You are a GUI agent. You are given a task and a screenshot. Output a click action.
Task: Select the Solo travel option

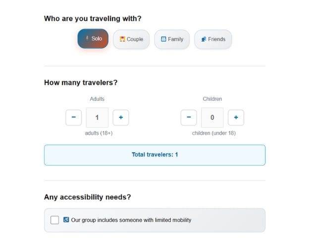[x=93, y=39]
